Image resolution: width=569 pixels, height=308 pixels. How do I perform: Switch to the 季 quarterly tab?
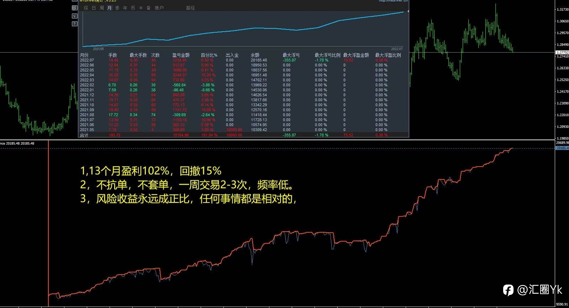(117, 8)
